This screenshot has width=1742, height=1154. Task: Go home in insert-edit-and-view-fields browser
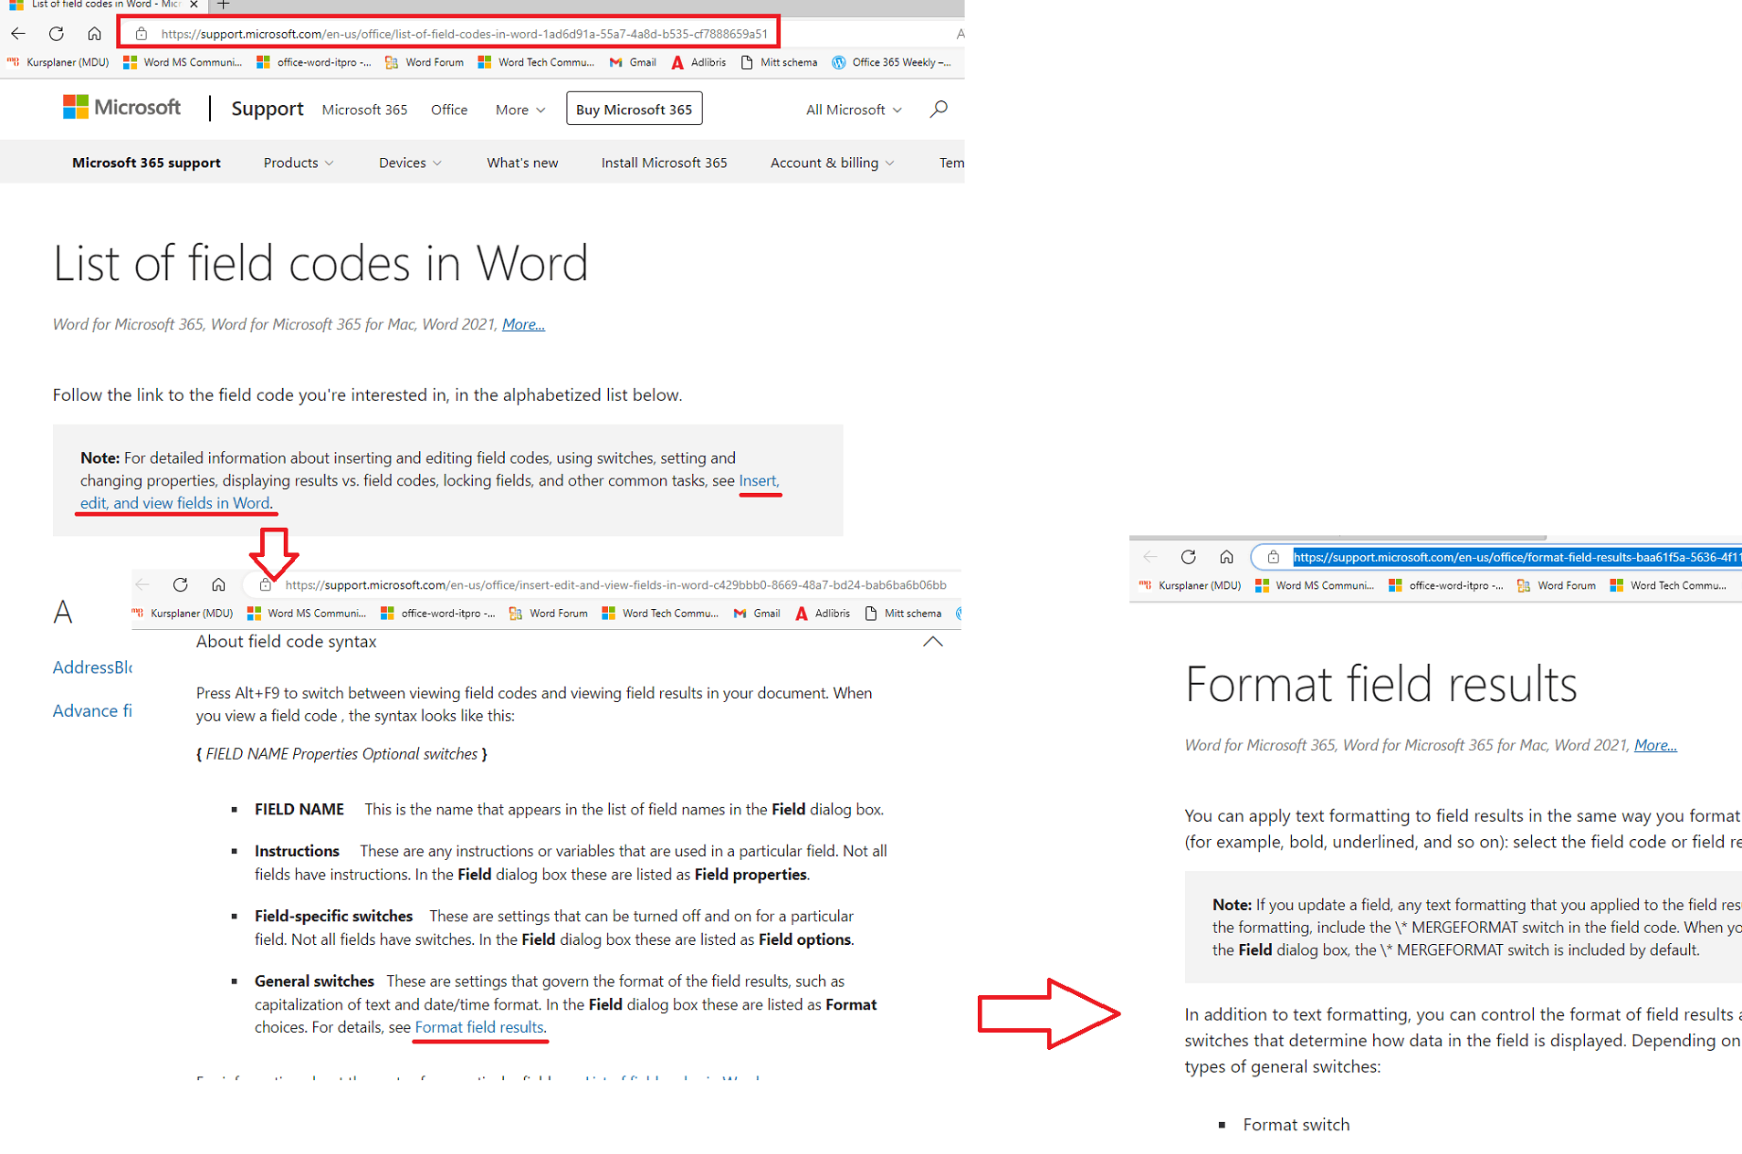click(x=218, y=584)
